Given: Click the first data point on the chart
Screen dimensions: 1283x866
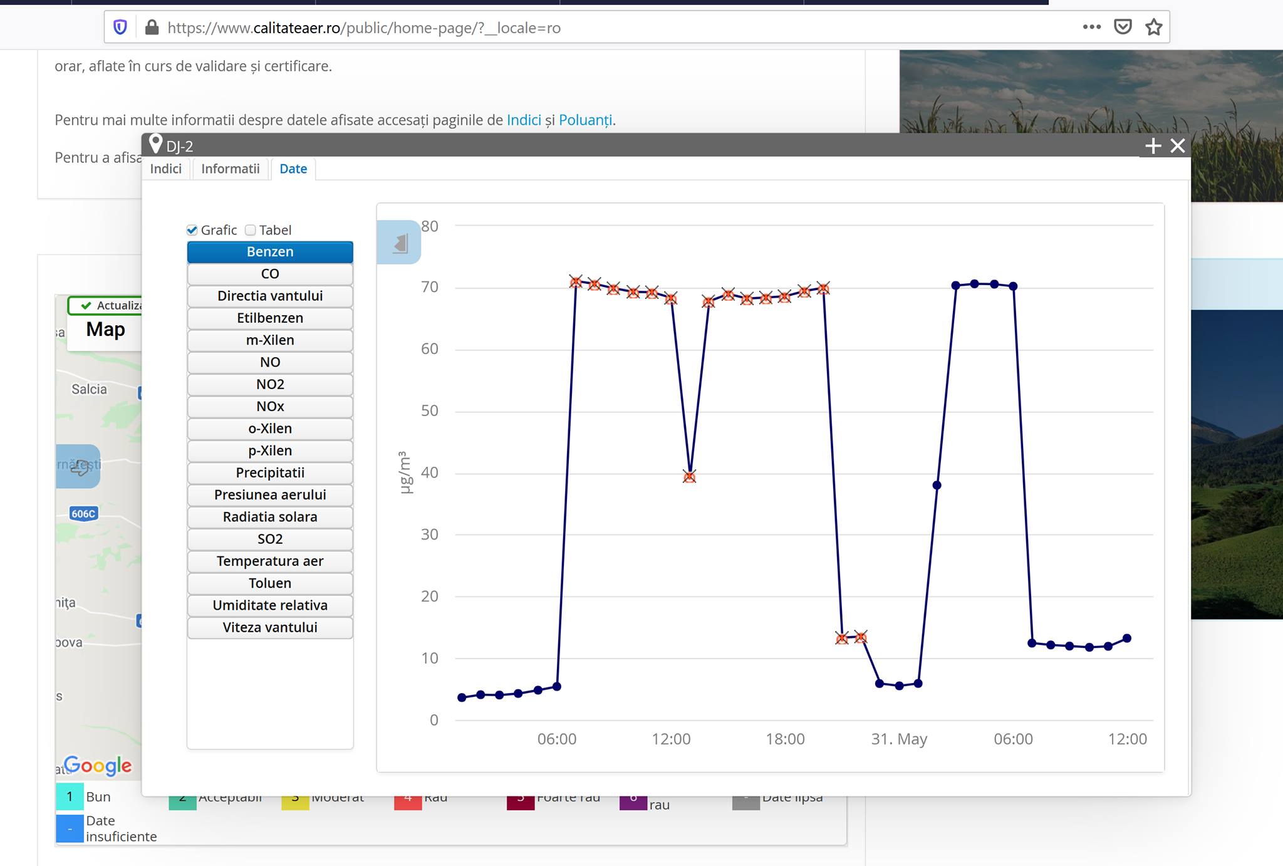Looking at the screenshot, I should 462,697.
